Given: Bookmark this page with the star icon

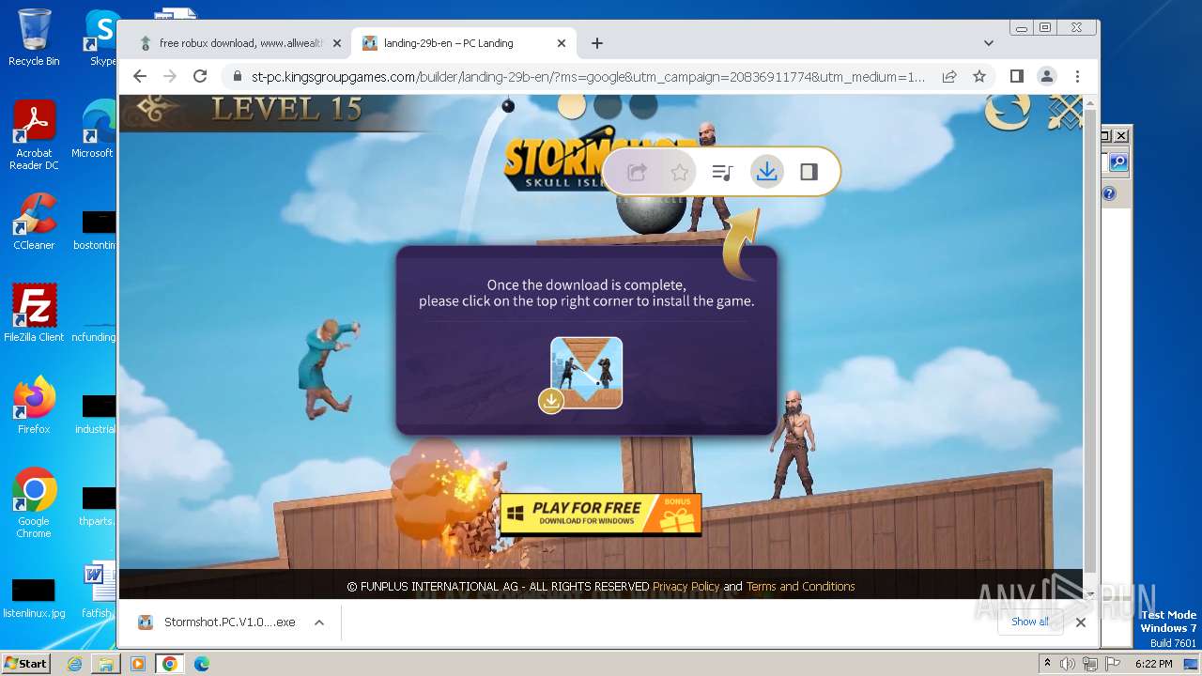Looking at the screenshot, I should (979, 76).
